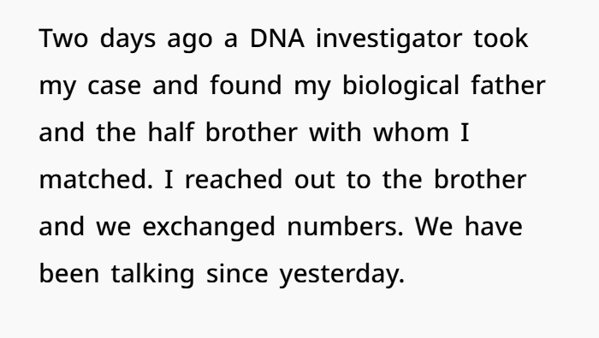
Task: Click on the word "investigator"
Action: [x=389, y=40]
